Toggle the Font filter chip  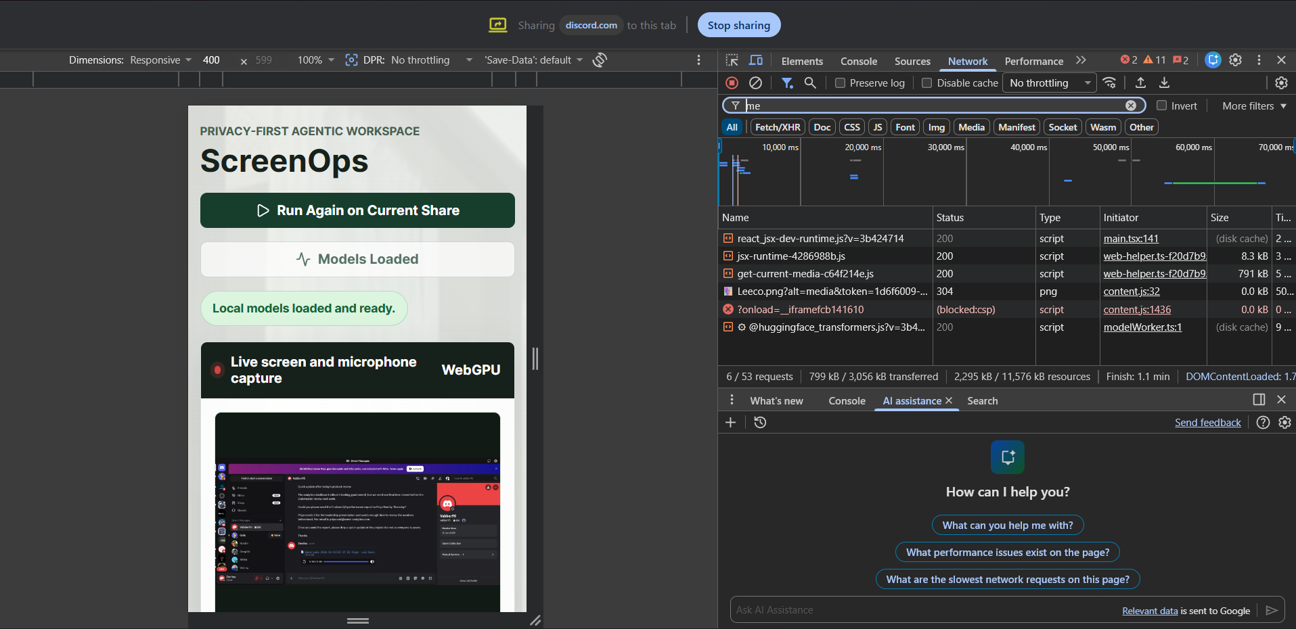pyautogui.click(x=905, y=127)
